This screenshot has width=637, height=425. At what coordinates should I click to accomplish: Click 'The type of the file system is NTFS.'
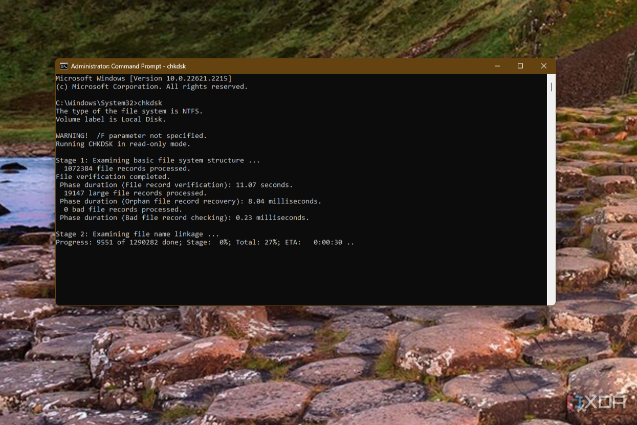pyautogui.click(x=129, y=111)
